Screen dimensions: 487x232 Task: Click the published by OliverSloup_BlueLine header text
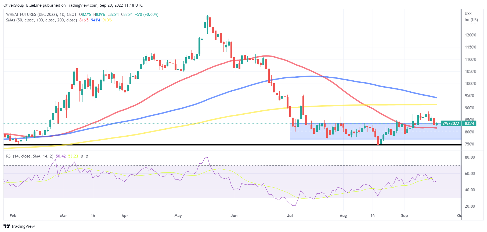coord(73,5)
